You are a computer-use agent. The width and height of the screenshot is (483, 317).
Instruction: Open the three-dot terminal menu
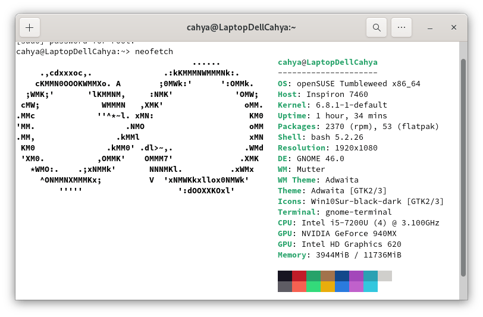click(402, 27)
